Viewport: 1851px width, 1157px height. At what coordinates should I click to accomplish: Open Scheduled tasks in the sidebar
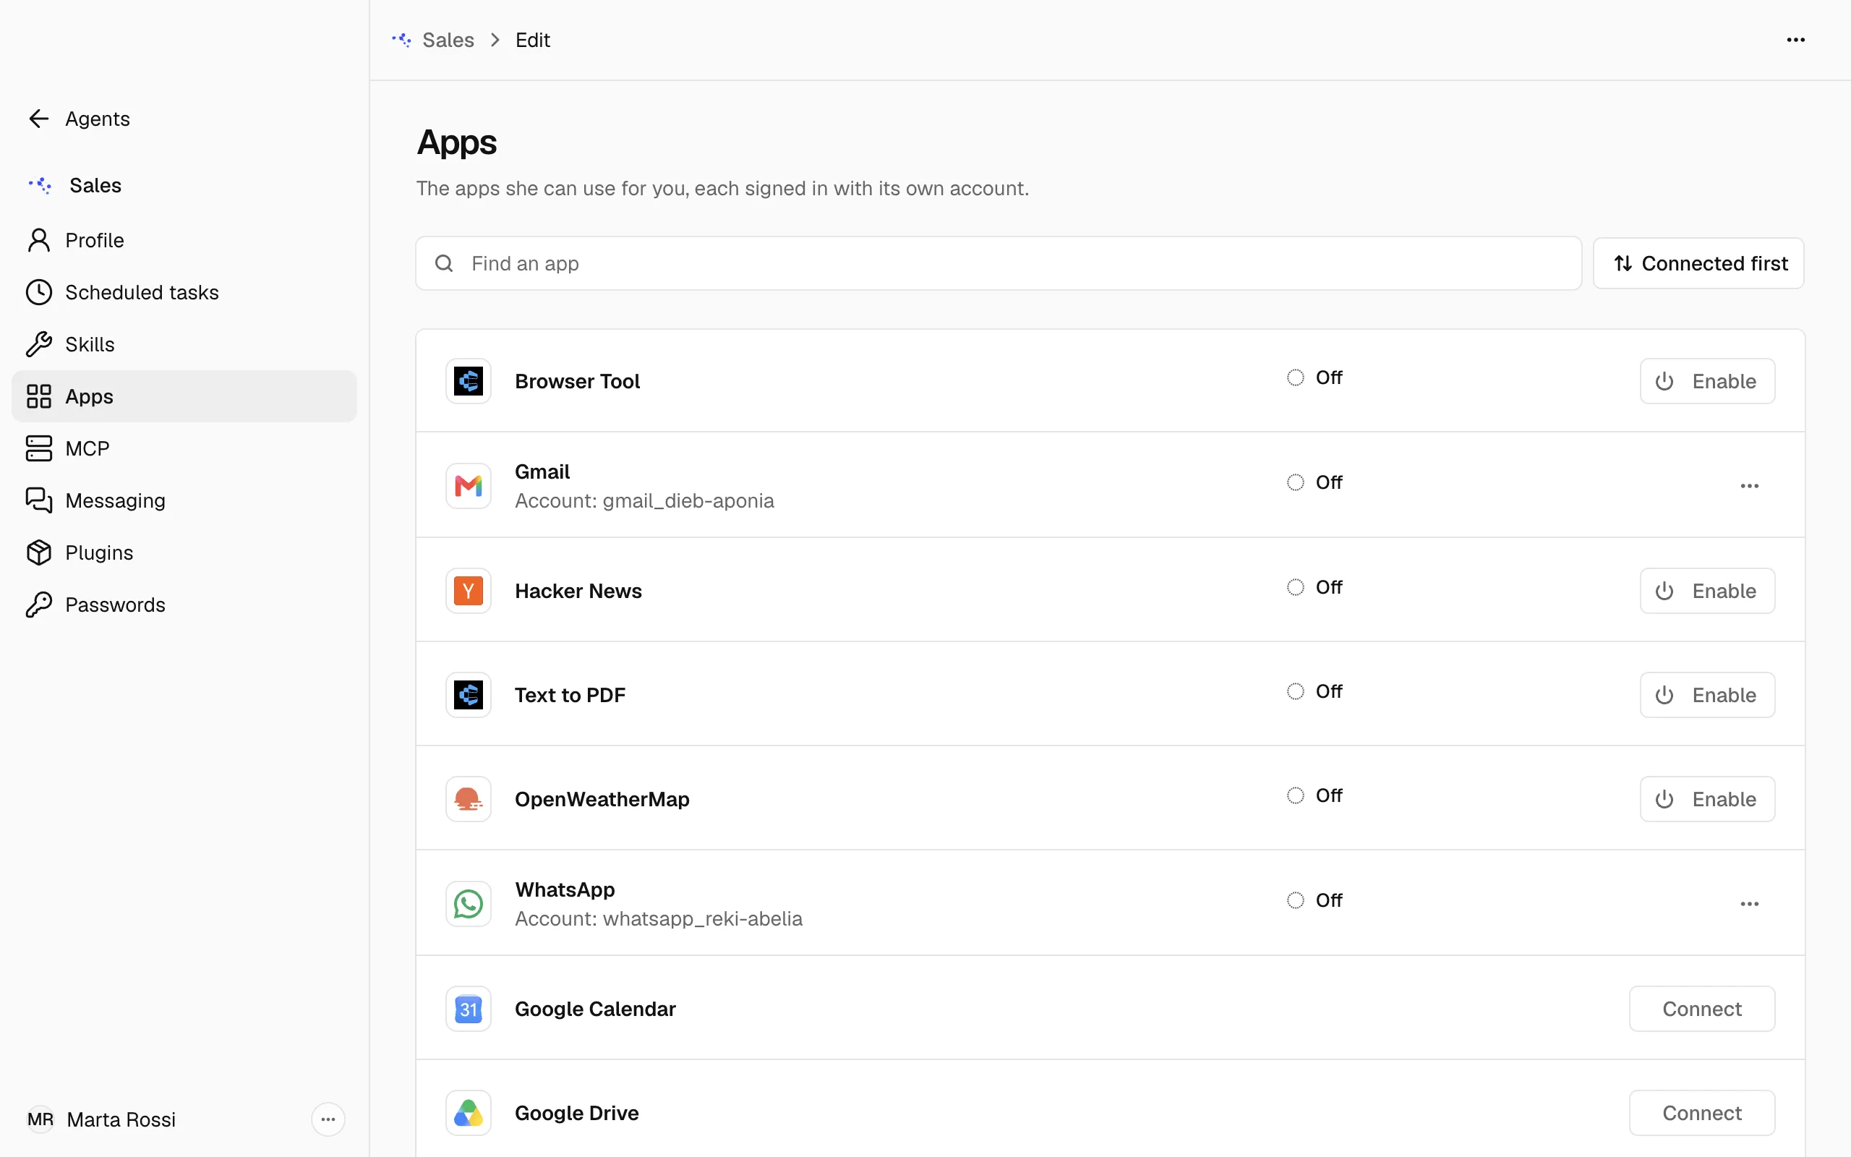point(184,292)
